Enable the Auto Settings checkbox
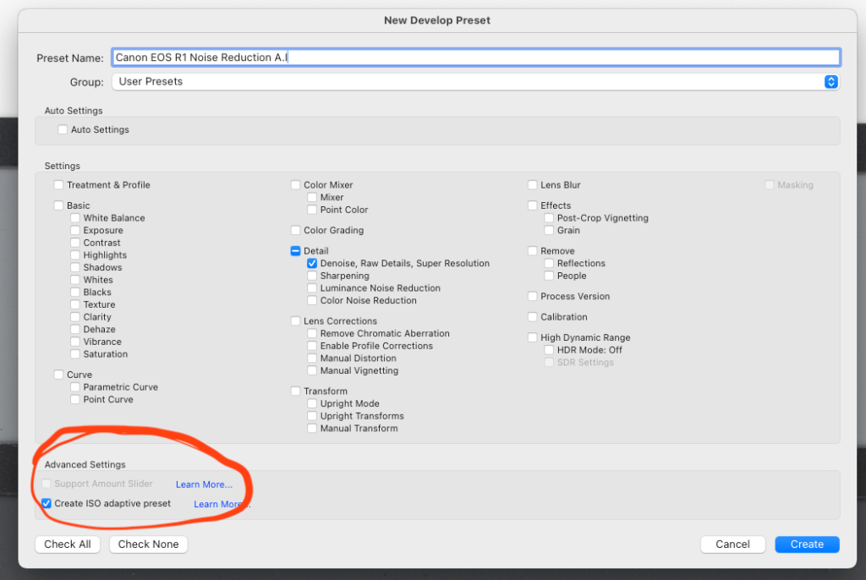Viewport: 866px width, 580px height. pos(63,130)
